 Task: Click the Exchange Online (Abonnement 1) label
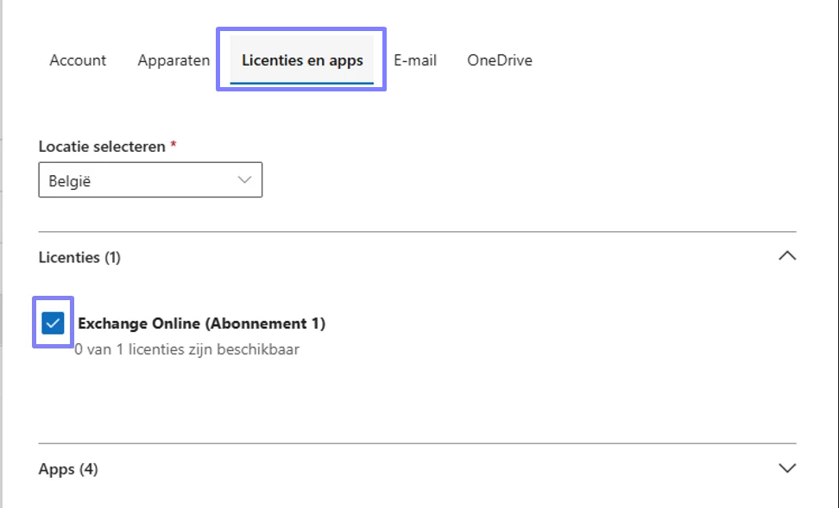(x=202, y=323)
